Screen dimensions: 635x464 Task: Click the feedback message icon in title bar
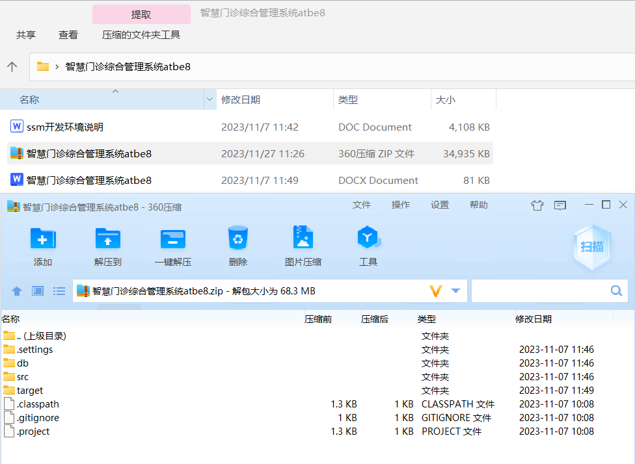click(x=560, y=205)
